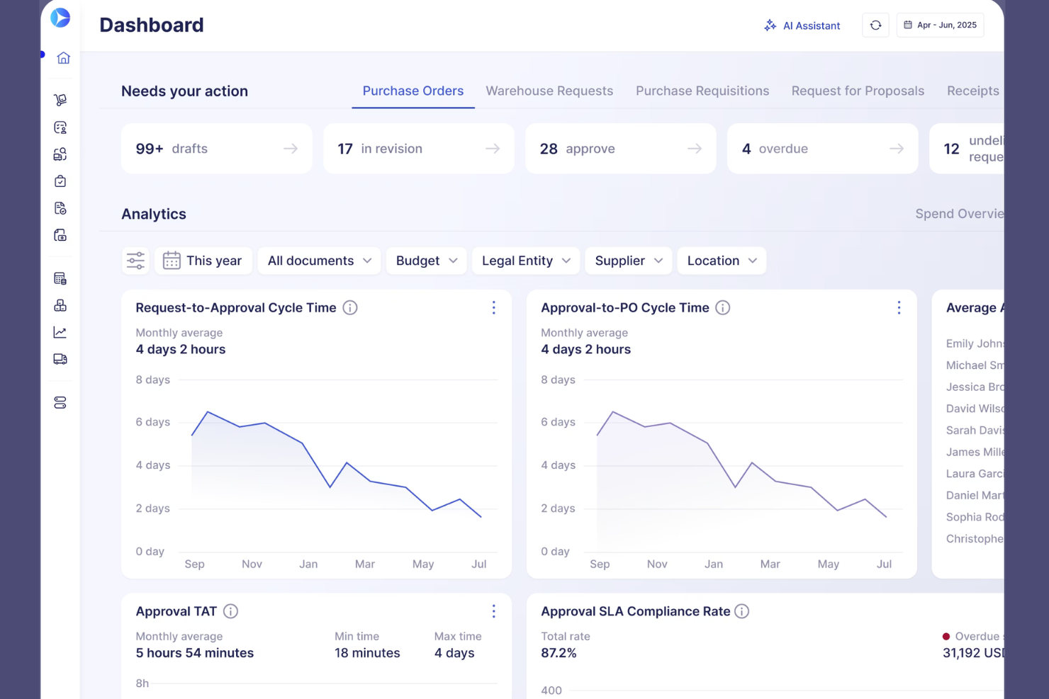Expand the Location filter dropdown
The width and height of the screenshot is (1049, 699).
click(x=722, y=261)
